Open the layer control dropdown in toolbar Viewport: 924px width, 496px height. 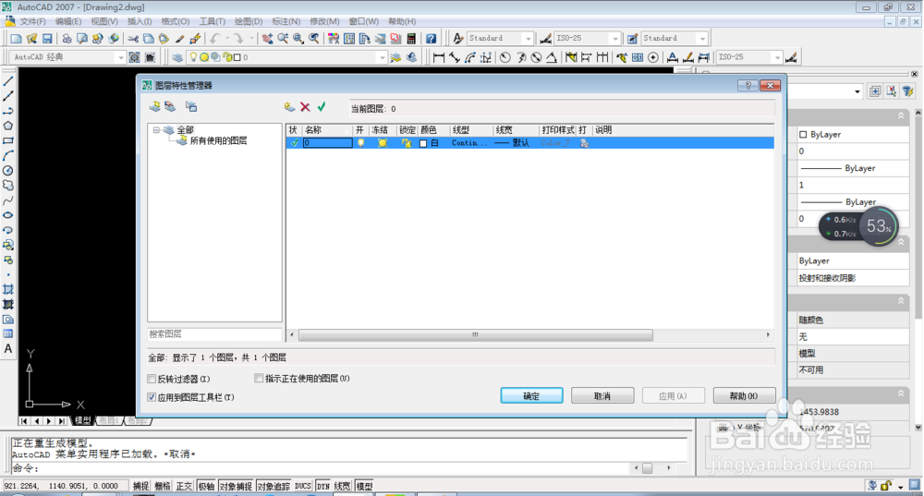click(x=382, y=57)
